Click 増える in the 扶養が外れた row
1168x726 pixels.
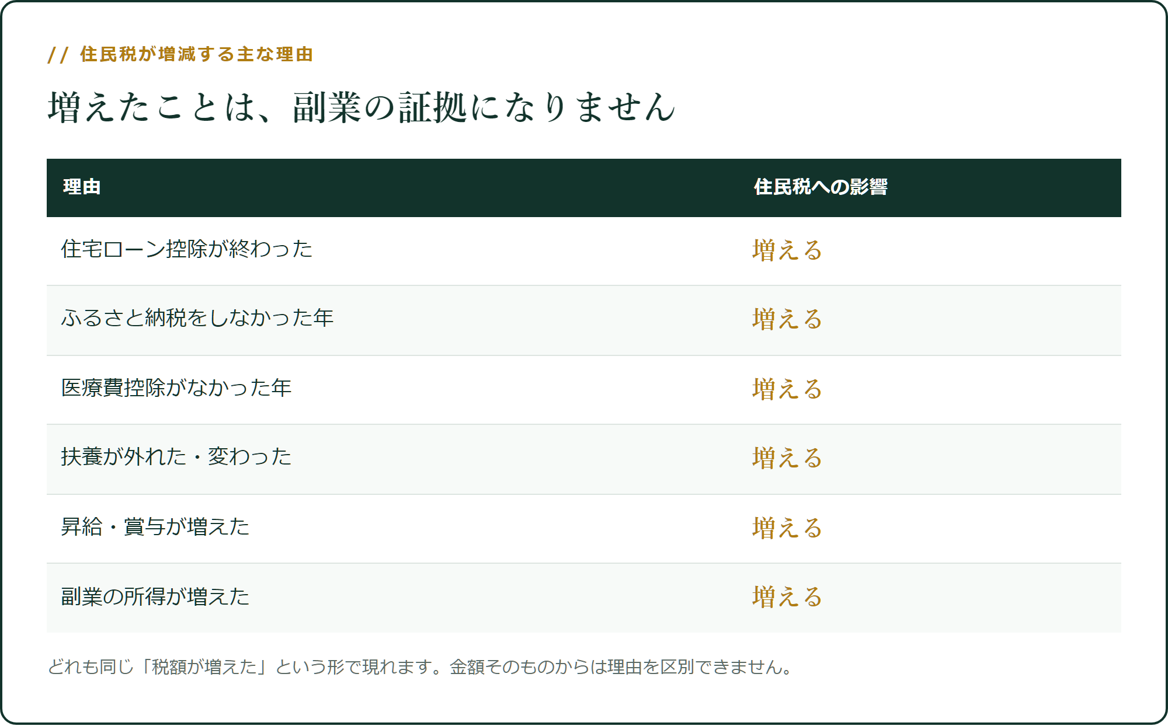point(787,458)
